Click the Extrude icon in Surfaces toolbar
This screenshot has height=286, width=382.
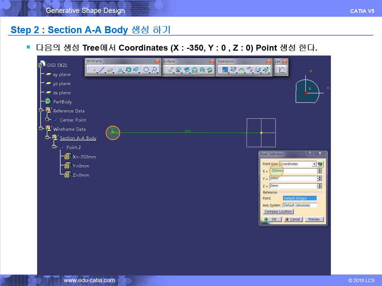(x=171, y=70)
